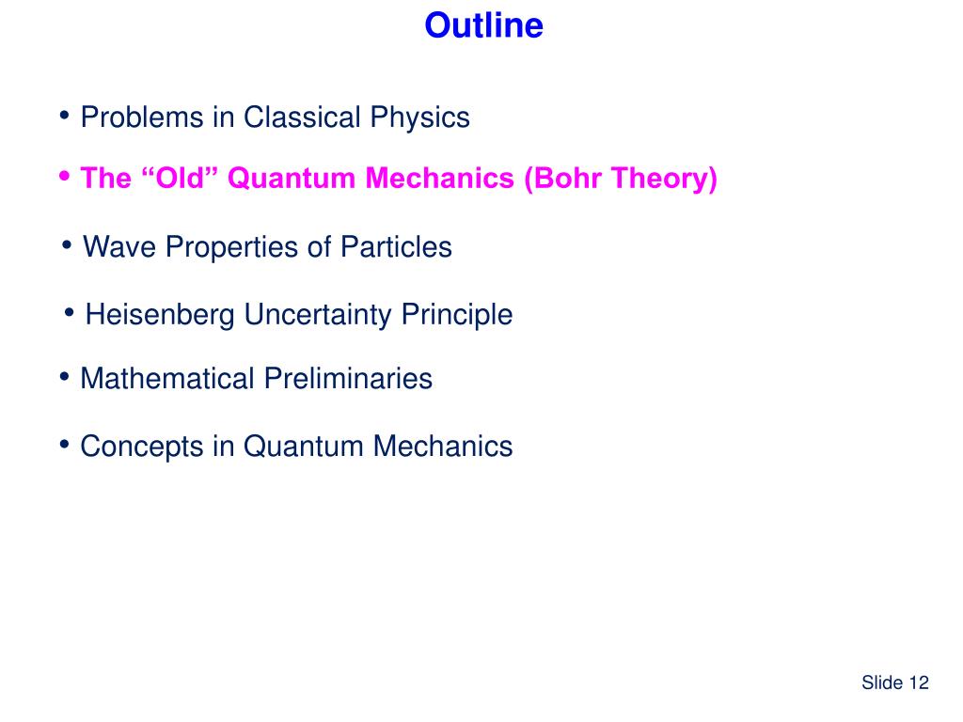The height and width of the screenshot is (722, 963).
Task: Click the magenta bullet dot
Action: (65, 176)
